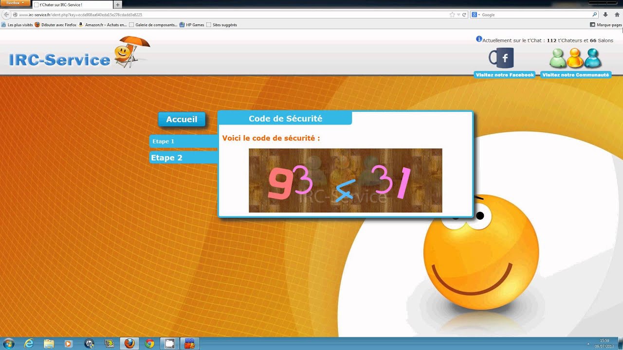623x350 pixels.
Task: Click the Accueil button
Action: tap(182, 120)
